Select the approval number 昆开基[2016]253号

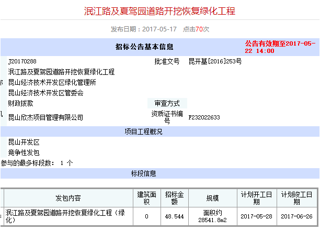[x=215, y=61]
